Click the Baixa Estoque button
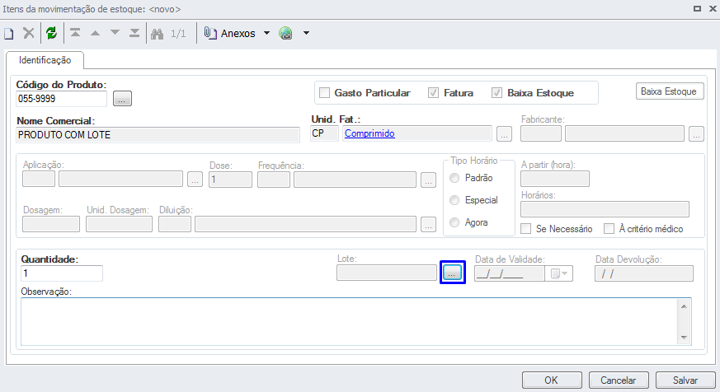 point(670,91)
